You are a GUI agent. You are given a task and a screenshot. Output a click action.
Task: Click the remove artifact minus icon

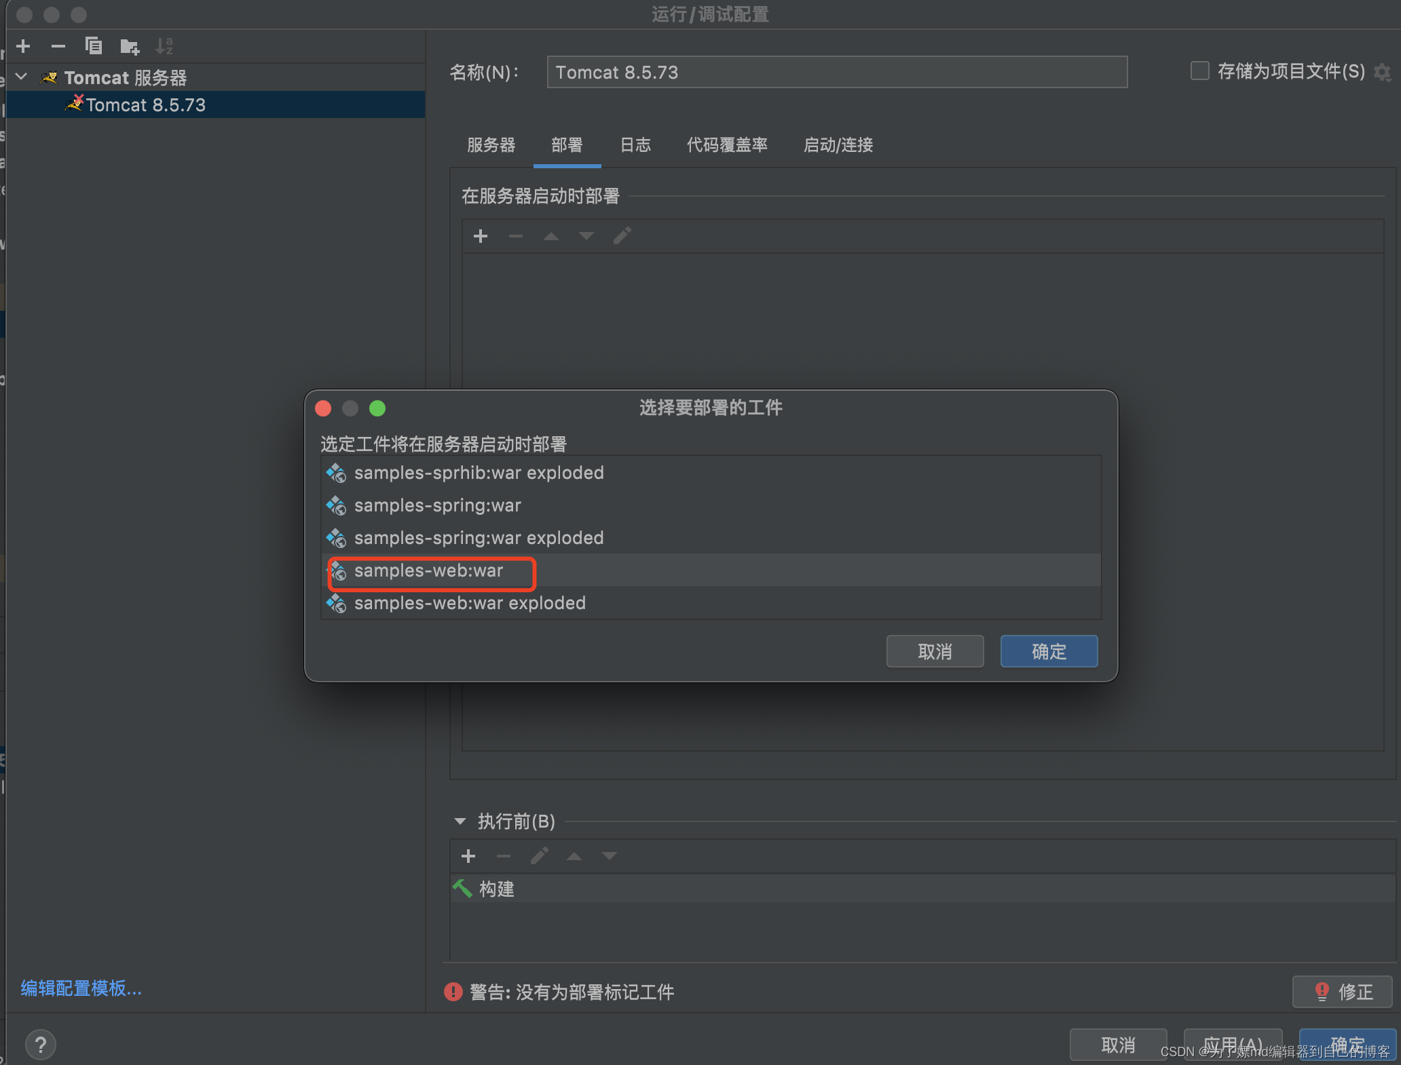pos(515,236)
